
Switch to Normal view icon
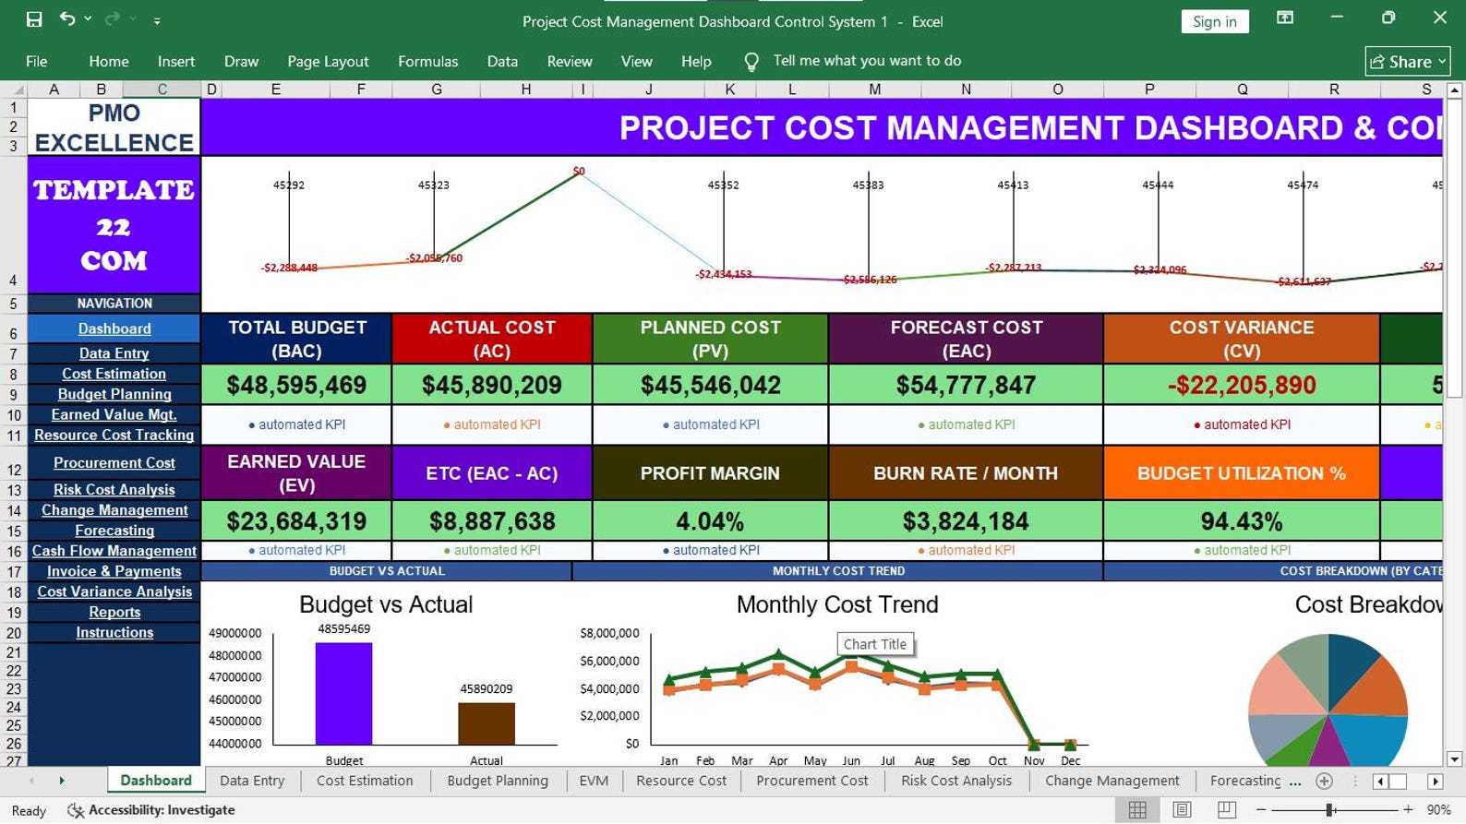[1137, 809]
